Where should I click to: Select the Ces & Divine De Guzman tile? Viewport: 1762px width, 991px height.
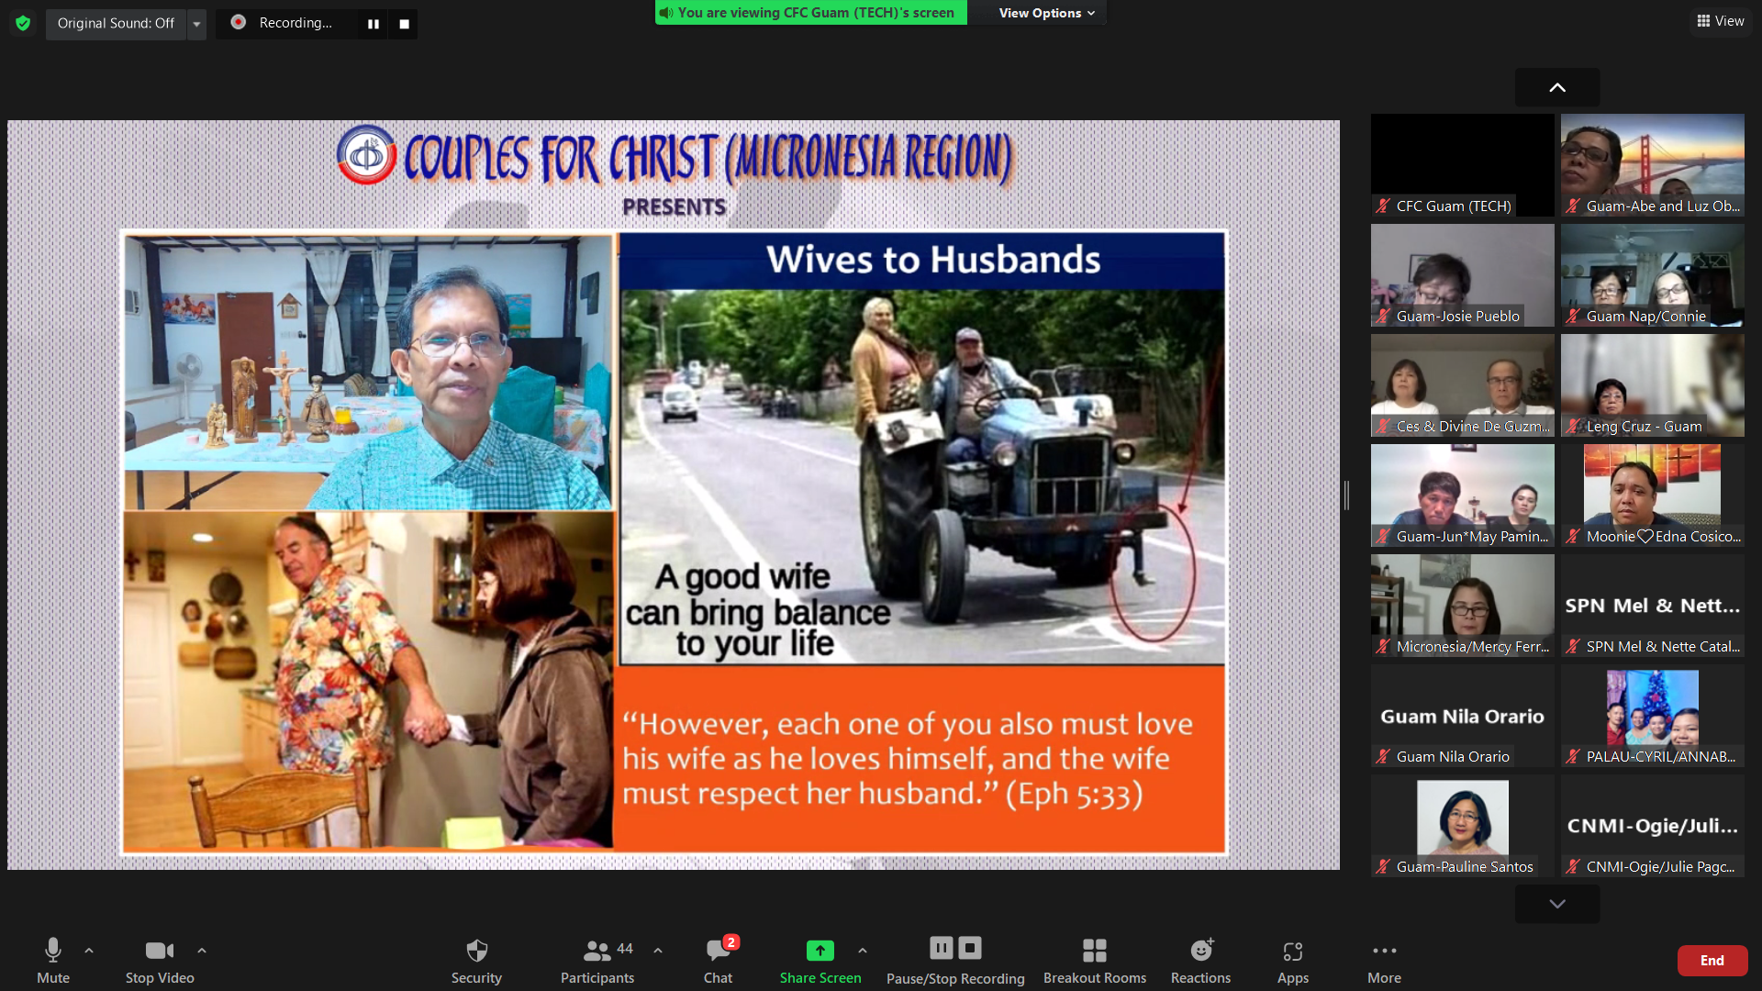coord(1463,385)
